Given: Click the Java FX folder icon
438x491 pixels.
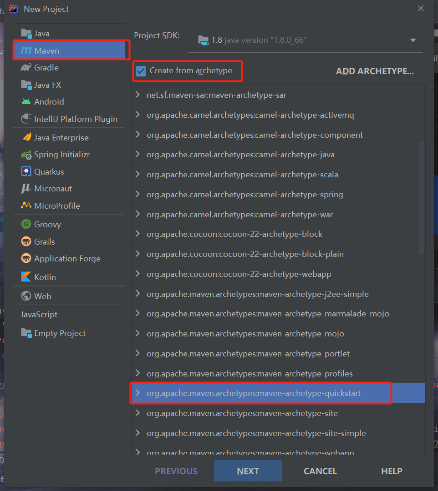Looking at the screenshot, I should [26, 85].
